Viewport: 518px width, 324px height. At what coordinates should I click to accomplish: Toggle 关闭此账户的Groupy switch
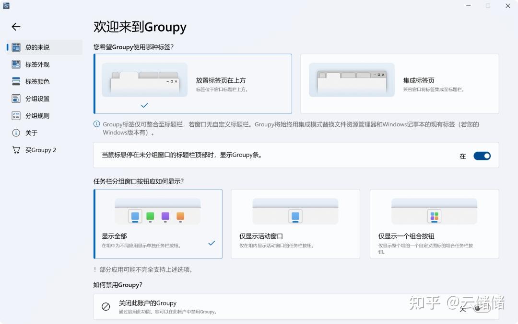[480, 309]
